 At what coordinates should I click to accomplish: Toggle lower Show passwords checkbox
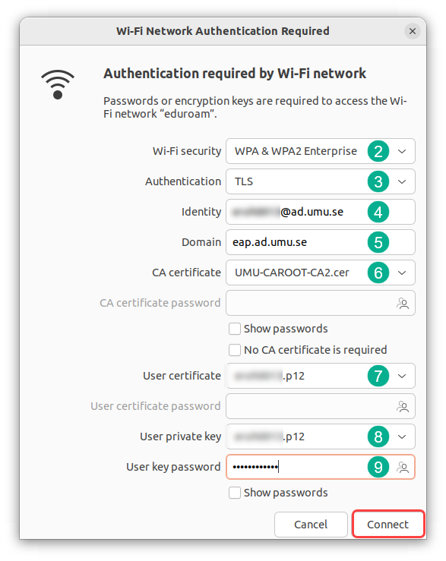pos(235,493)
